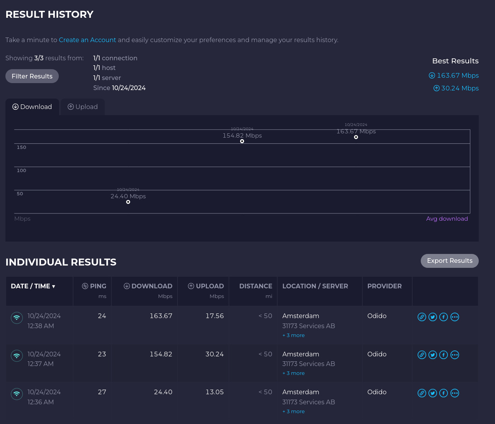Screen dimensions: 495x424
Task: Expand +3 more servers for 12:36 AM row
Action: click(x=294, y=412)
